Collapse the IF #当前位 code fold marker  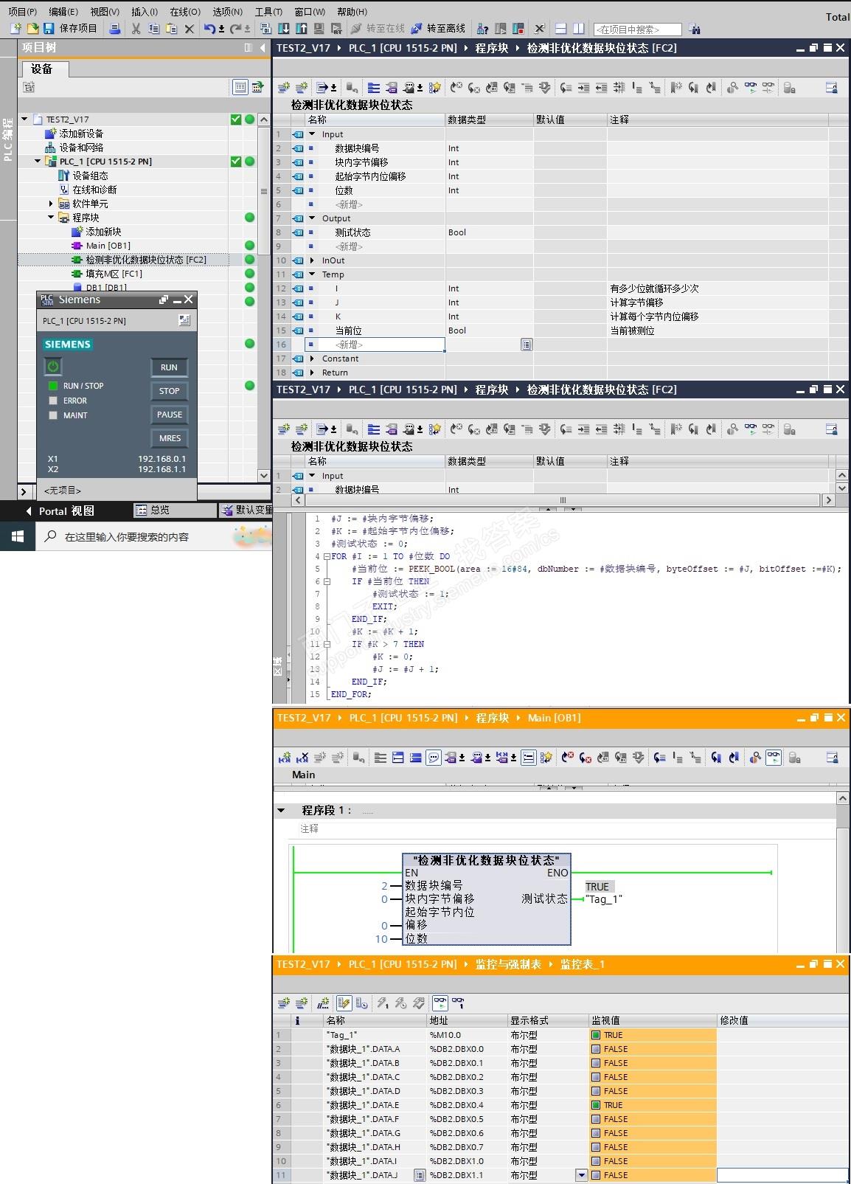[327, 581]
